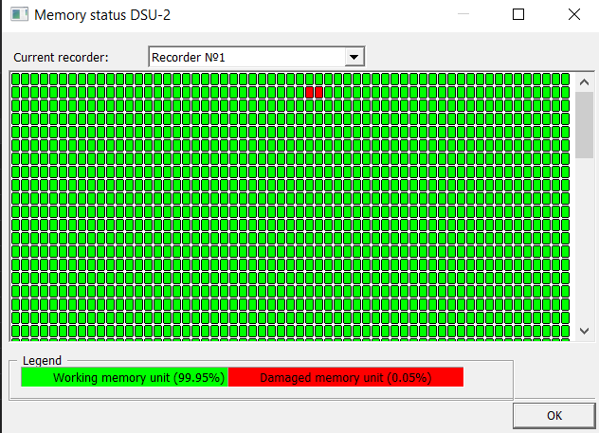
Task: Click the green Working memory unit legend bar
Action: [125, 377]
